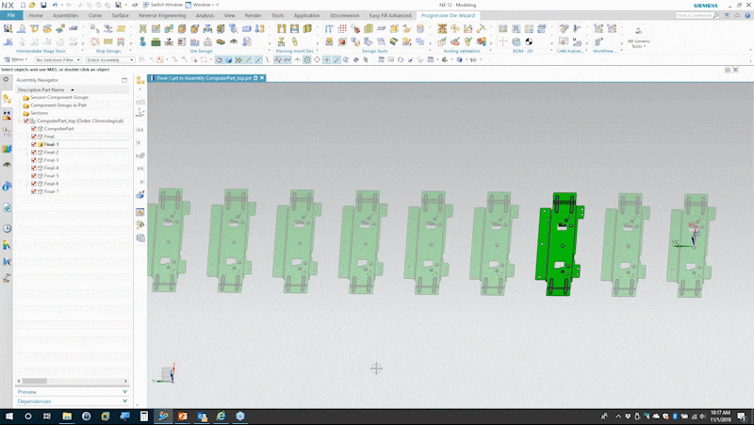This screenshot has height=425, width=754.
Task: Click the Windows Start button
Action: tap(9, 417)
